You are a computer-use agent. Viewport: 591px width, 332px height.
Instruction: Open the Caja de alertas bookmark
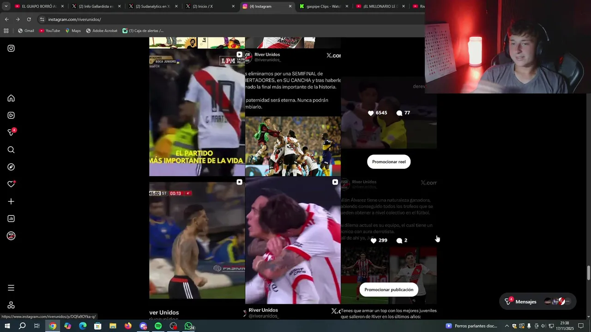tap(143, 31)
